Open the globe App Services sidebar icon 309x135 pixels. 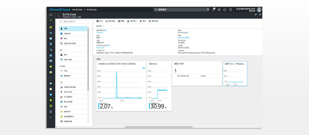point(51,39)
